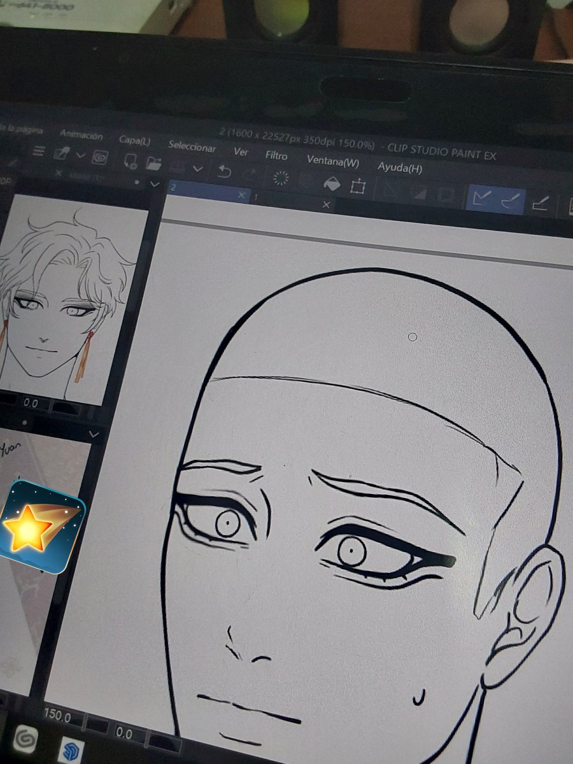This screenshot has width=573, height=764.
Task: Toggle the first highlighted snap ruler icon
Action: coord(482,198)
